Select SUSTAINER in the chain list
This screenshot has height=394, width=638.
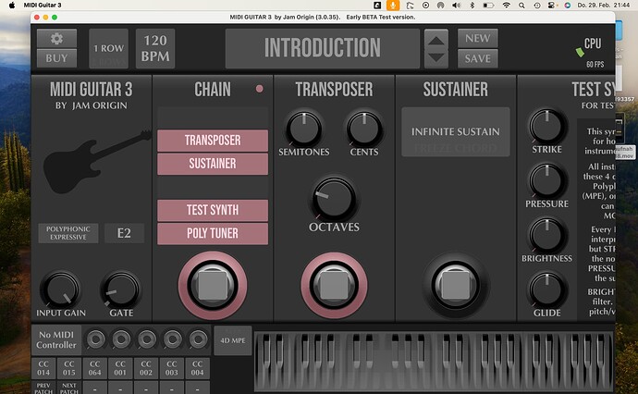coord(213,164)
